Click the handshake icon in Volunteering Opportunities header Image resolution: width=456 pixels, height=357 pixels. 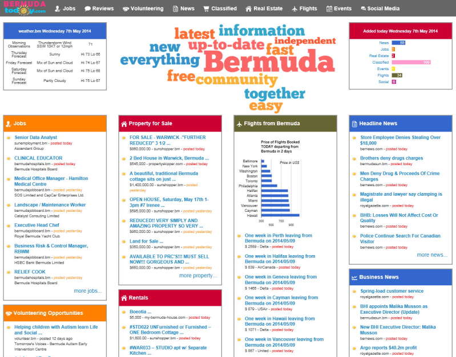pos(9,314)
